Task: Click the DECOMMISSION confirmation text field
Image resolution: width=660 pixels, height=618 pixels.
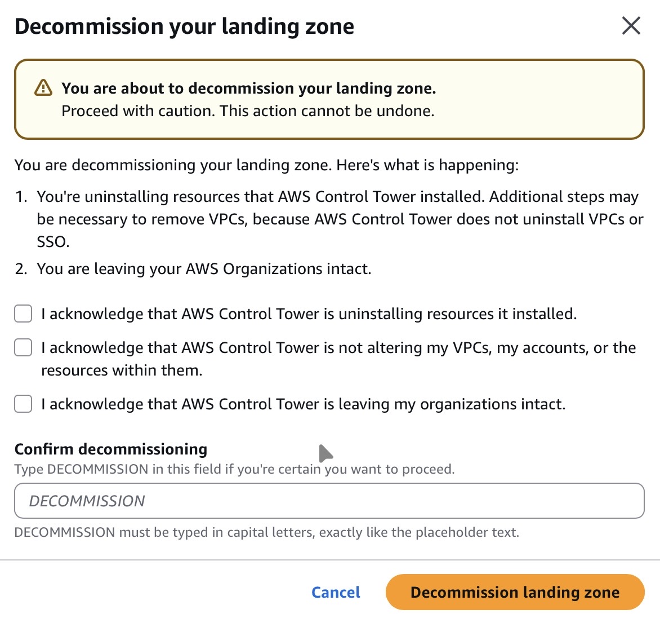Action: pyautogui.click(x=329, y=501)
